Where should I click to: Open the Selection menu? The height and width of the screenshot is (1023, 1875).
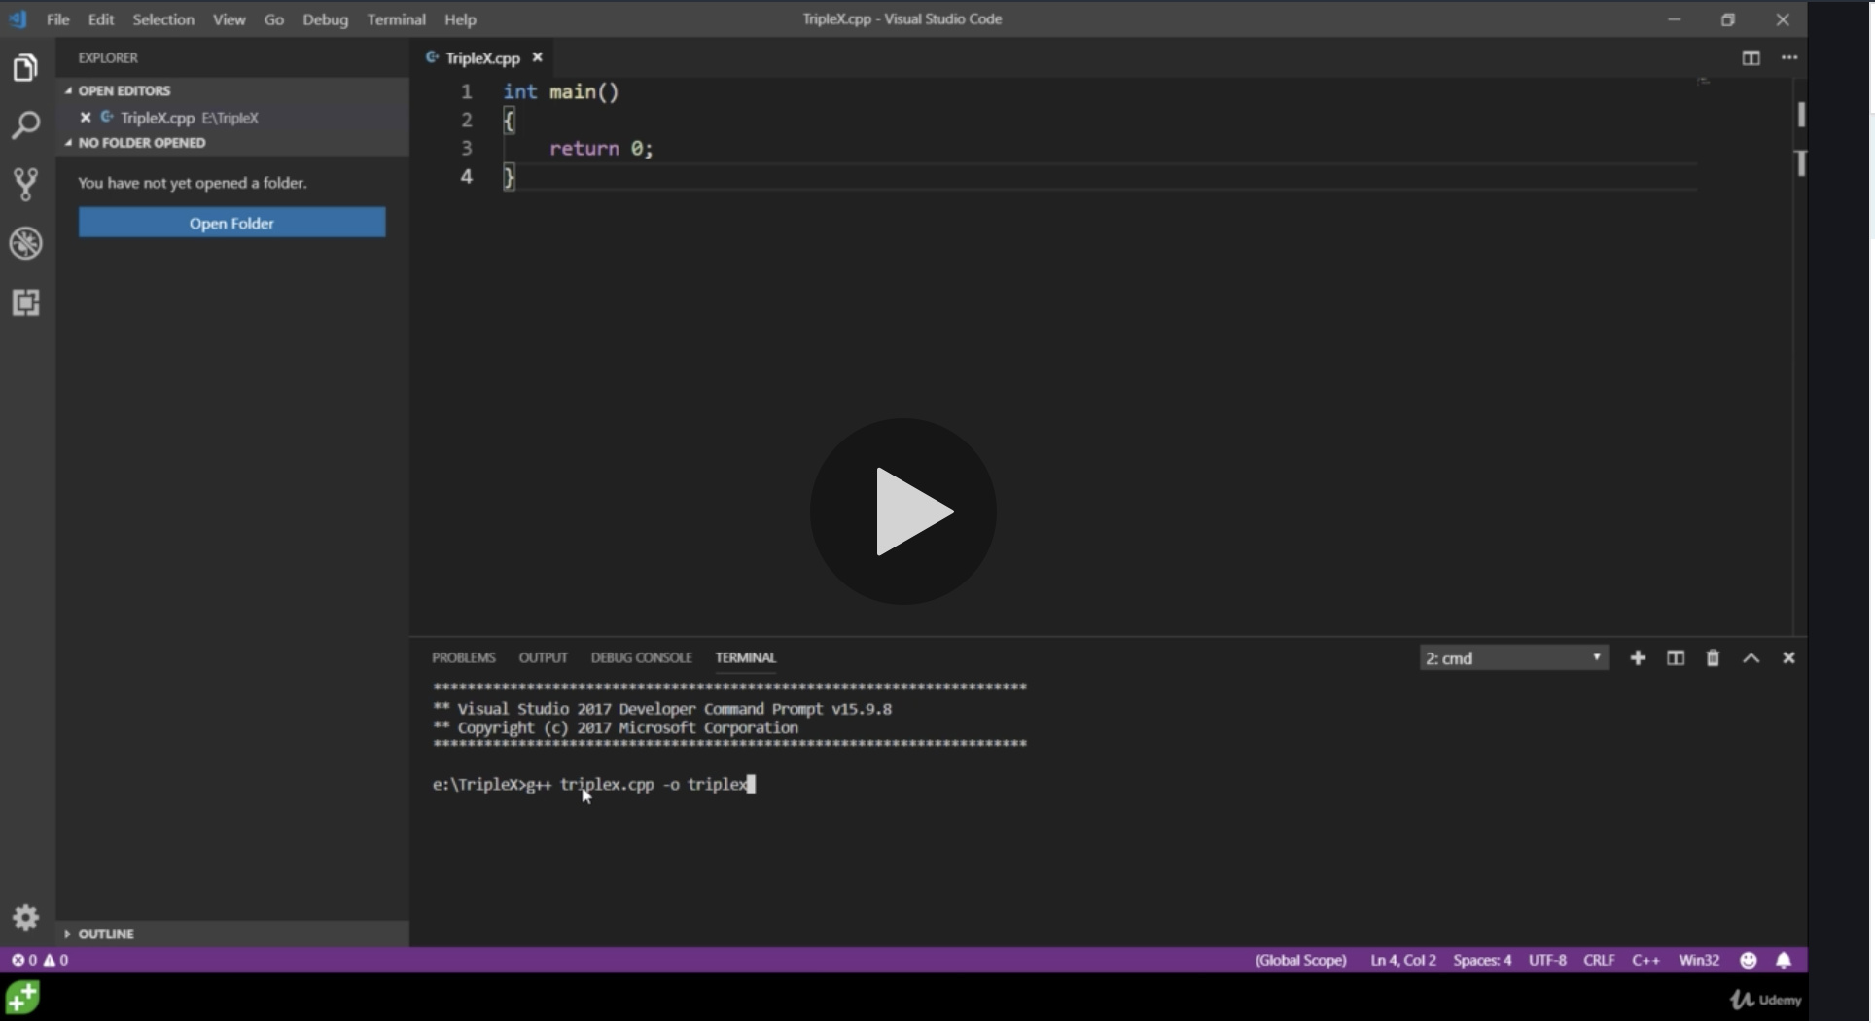point(163,19)
